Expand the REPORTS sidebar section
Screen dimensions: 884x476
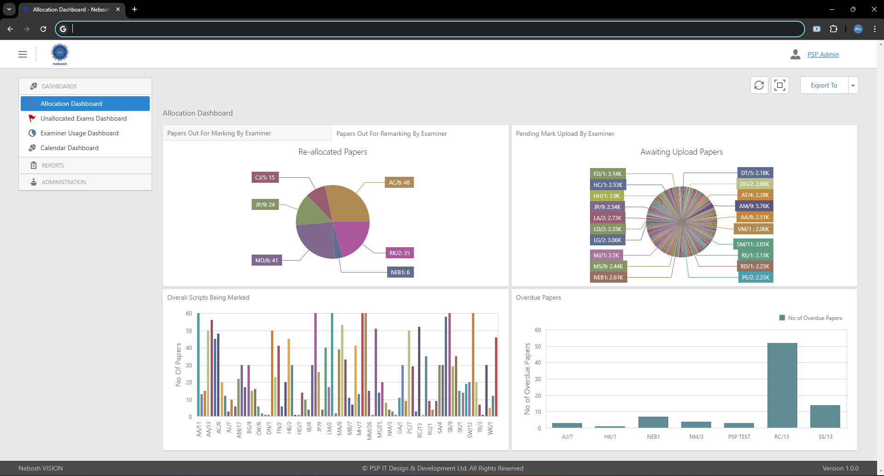pos(85,165)
